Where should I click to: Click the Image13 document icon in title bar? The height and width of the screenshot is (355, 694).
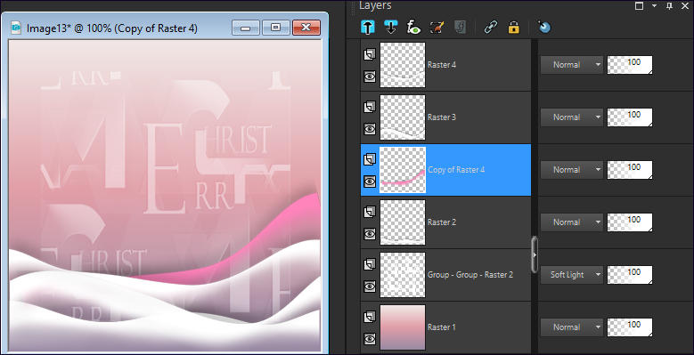tap(16, 28)
